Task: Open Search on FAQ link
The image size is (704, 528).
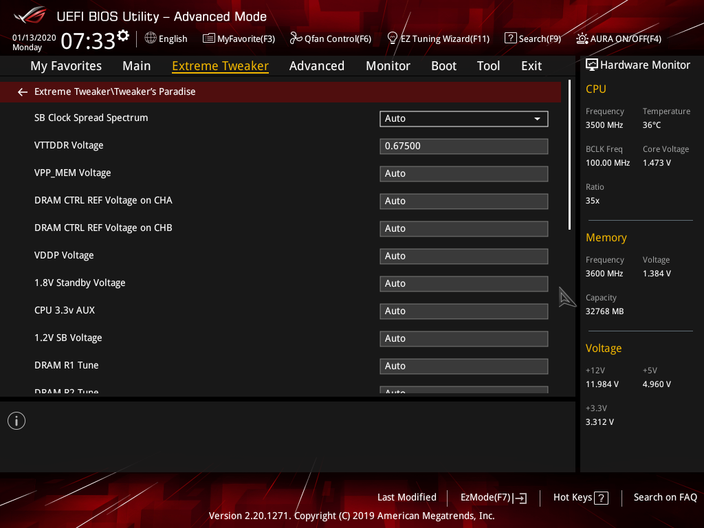Action: (x=665, y=498)
